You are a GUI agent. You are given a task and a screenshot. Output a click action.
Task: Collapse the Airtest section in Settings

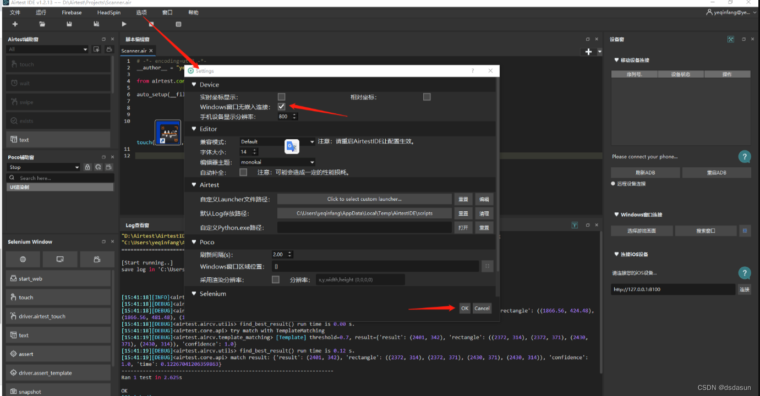tap(194, 185)
